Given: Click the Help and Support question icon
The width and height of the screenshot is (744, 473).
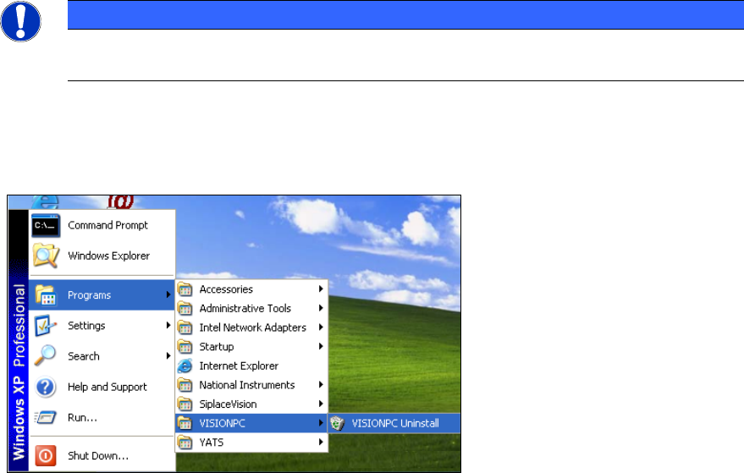Looking at the screenshot, I should [x=46, y=387].
